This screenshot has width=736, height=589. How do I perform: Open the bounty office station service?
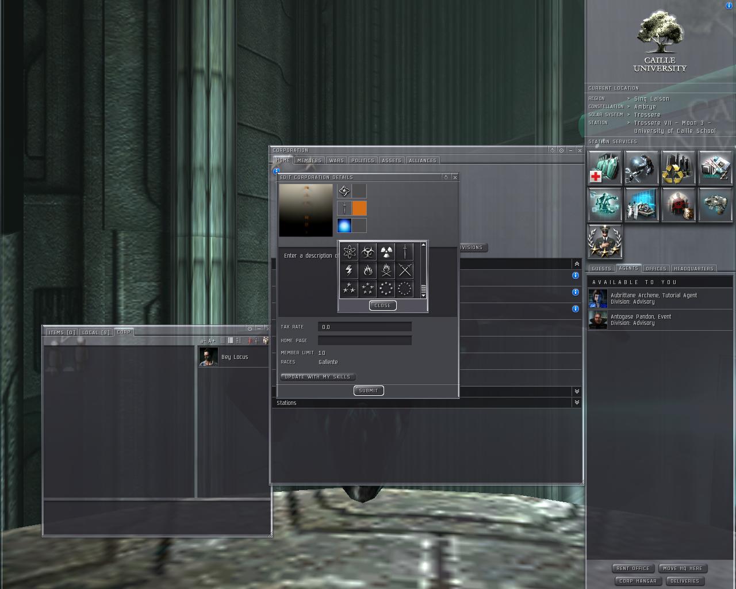[x=678, y=205]
